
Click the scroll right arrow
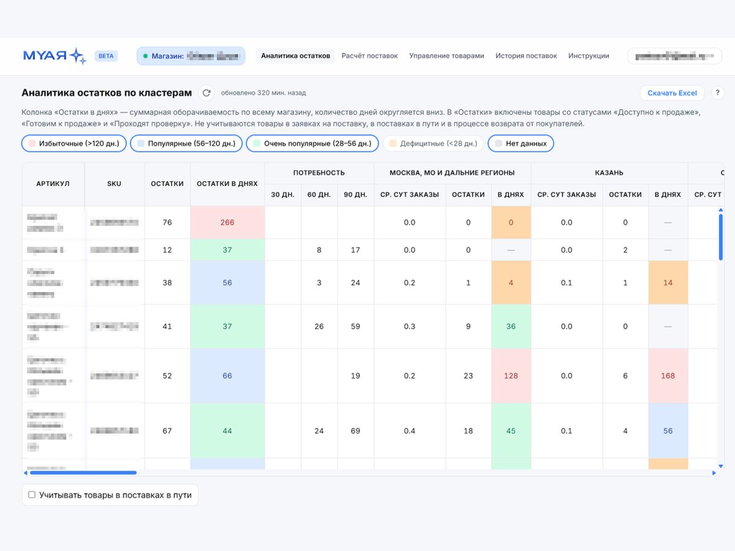714,473
